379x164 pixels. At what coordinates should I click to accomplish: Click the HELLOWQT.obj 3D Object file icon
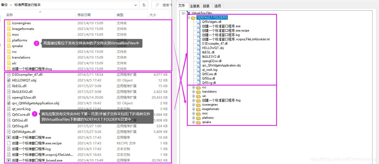(9, 80)
